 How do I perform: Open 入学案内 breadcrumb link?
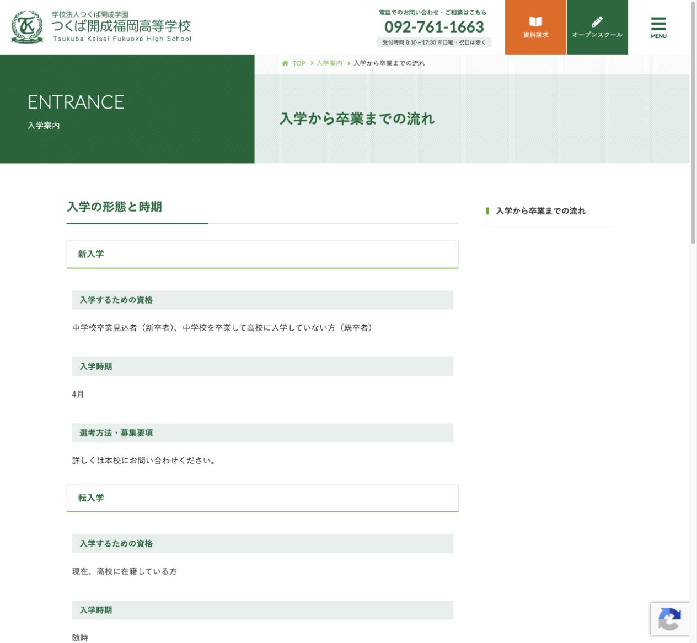point(329,63)
